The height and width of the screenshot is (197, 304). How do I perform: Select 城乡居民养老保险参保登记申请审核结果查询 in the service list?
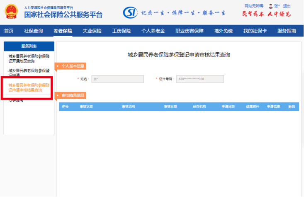click(x=28, y=88)
